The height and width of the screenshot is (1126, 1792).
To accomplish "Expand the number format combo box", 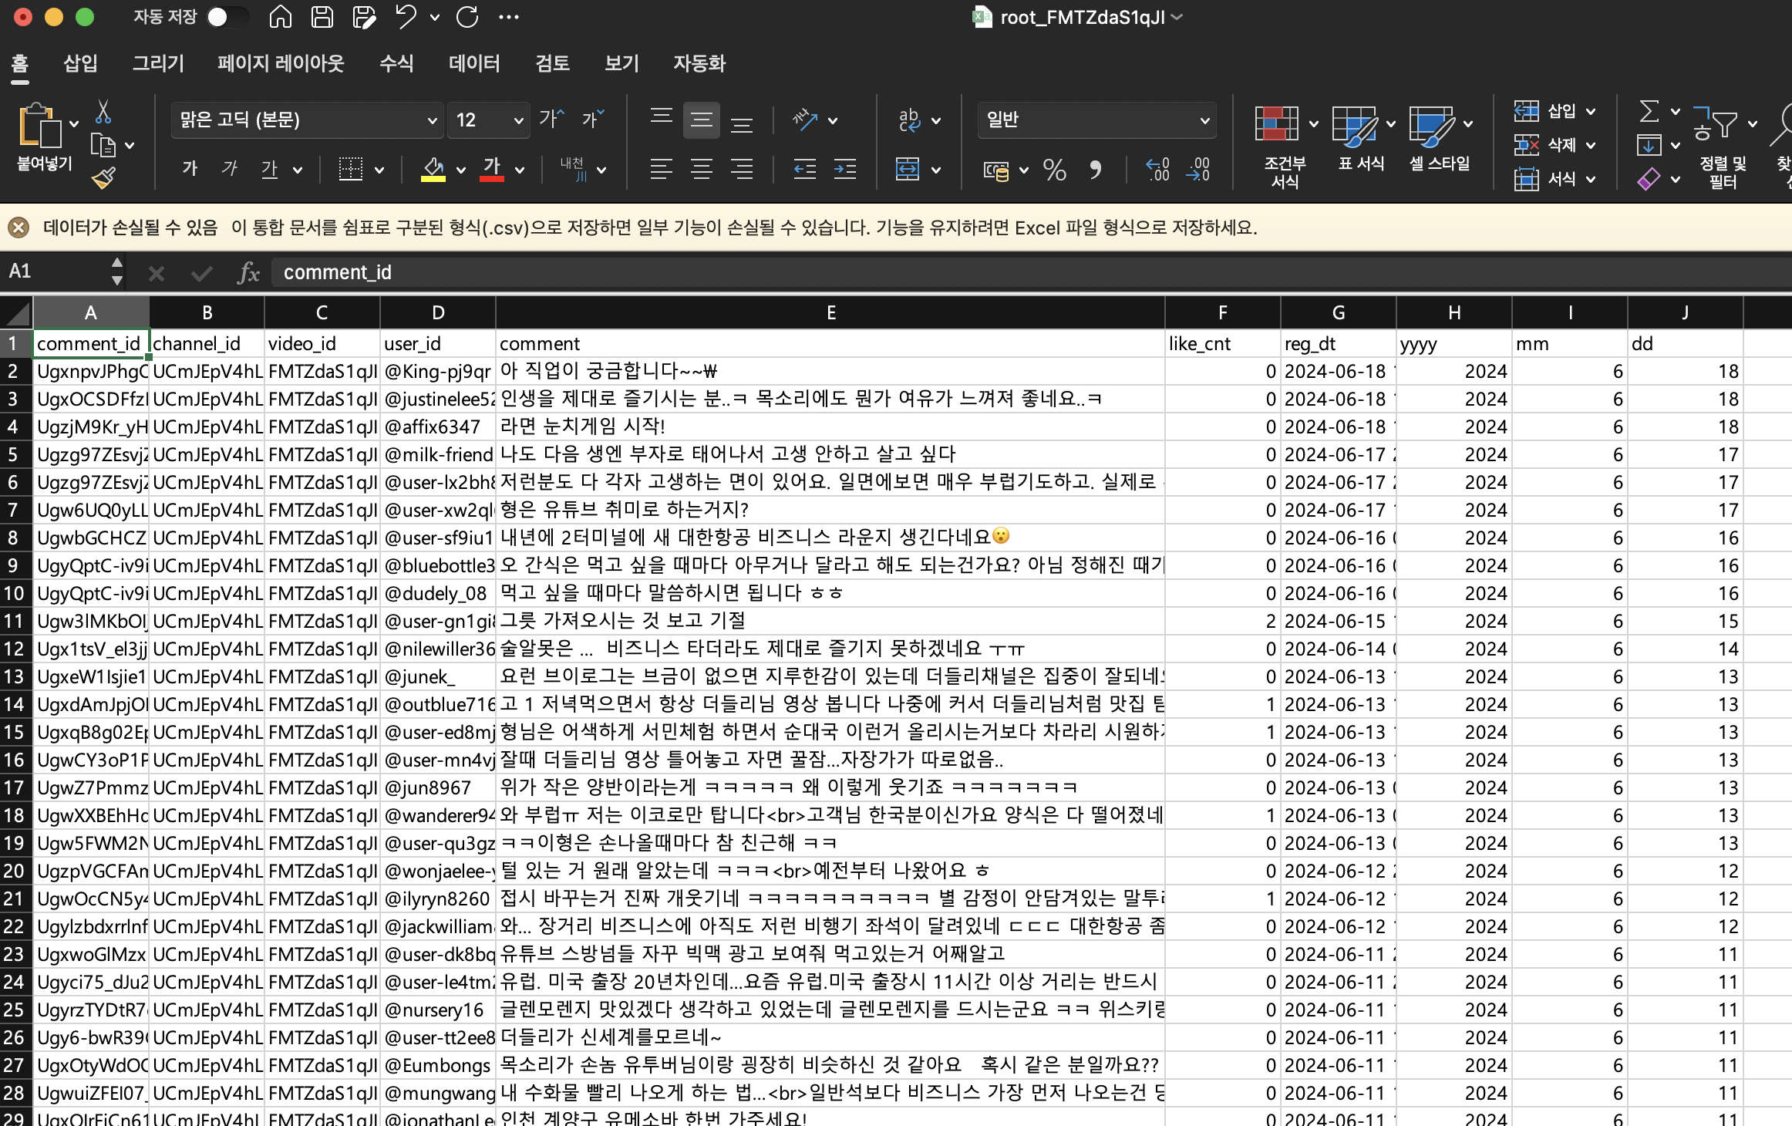I will pos(1204,120).
